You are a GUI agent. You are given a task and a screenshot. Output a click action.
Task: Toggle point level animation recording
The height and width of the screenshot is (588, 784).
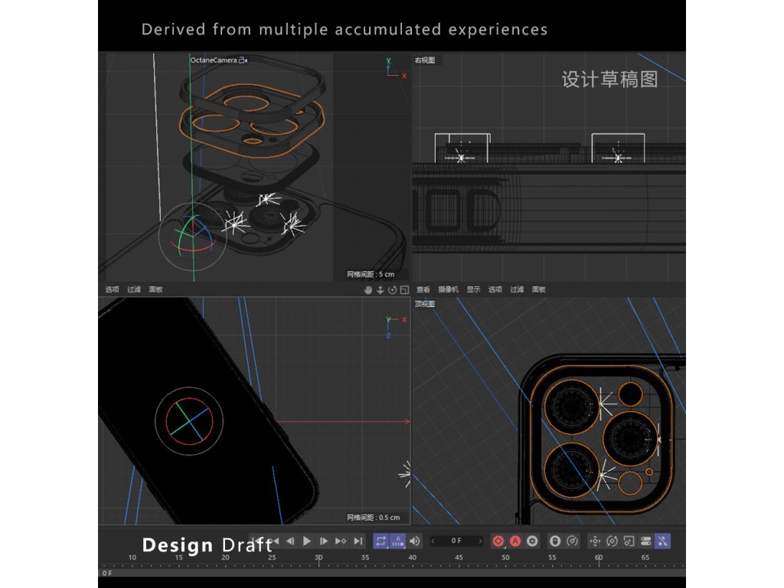click(662, 541)
